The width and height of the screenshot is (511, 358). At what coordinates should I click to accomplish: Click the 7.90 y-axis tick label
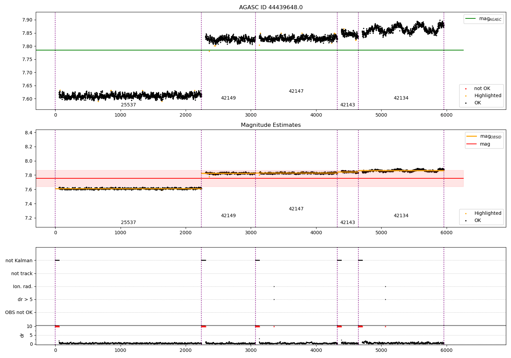click(27, 20)
